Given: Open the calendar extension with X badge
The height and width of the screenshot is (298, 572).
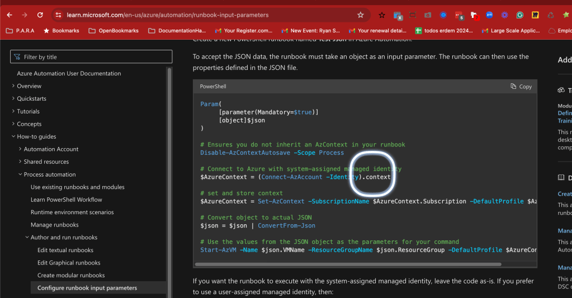Looking at the screenshot, I should click(x=398, y=15).
